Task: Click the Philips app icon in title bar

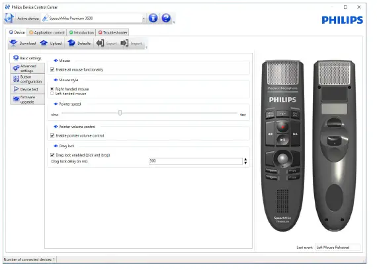Action: pos(7,7)
